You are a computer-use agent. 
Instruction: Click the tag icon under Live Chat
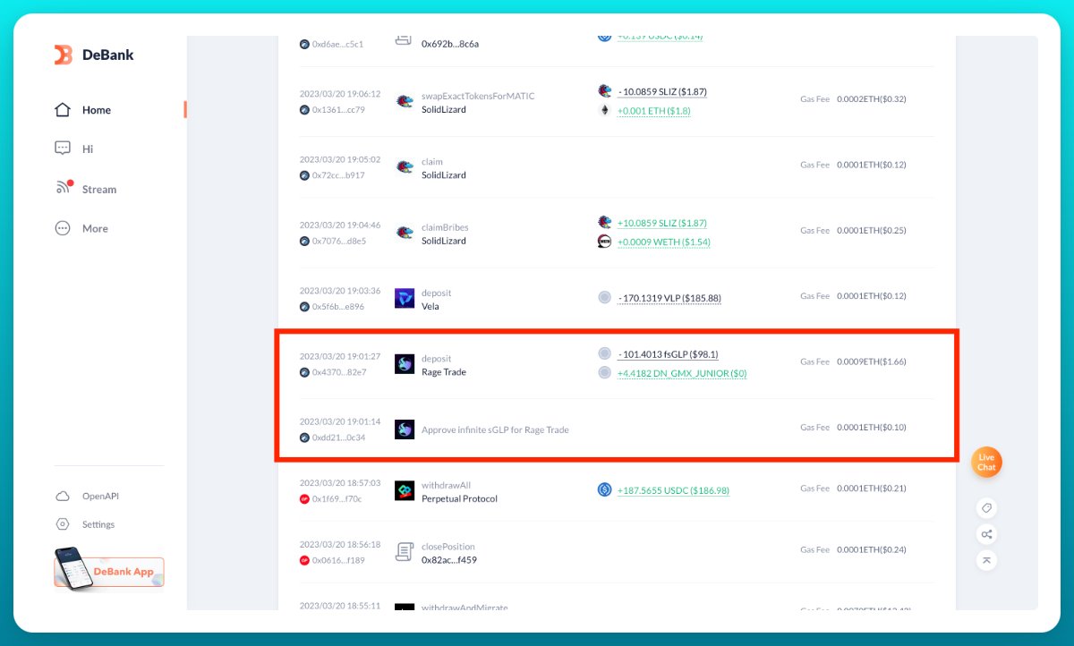(986, 507)
